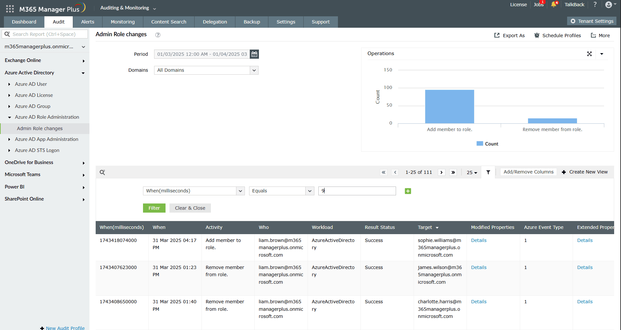Expand the Operations chart to fullscreen
This screenshot has height=330, width=621.
click(x=589, y=54)
